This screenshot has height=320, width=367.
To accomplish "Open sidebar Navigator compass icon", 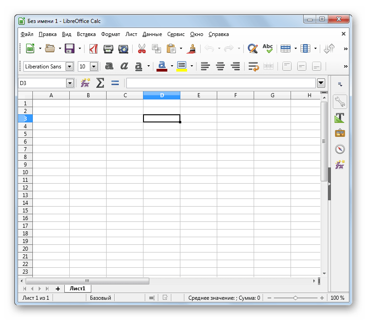I will tap(340, 149).
